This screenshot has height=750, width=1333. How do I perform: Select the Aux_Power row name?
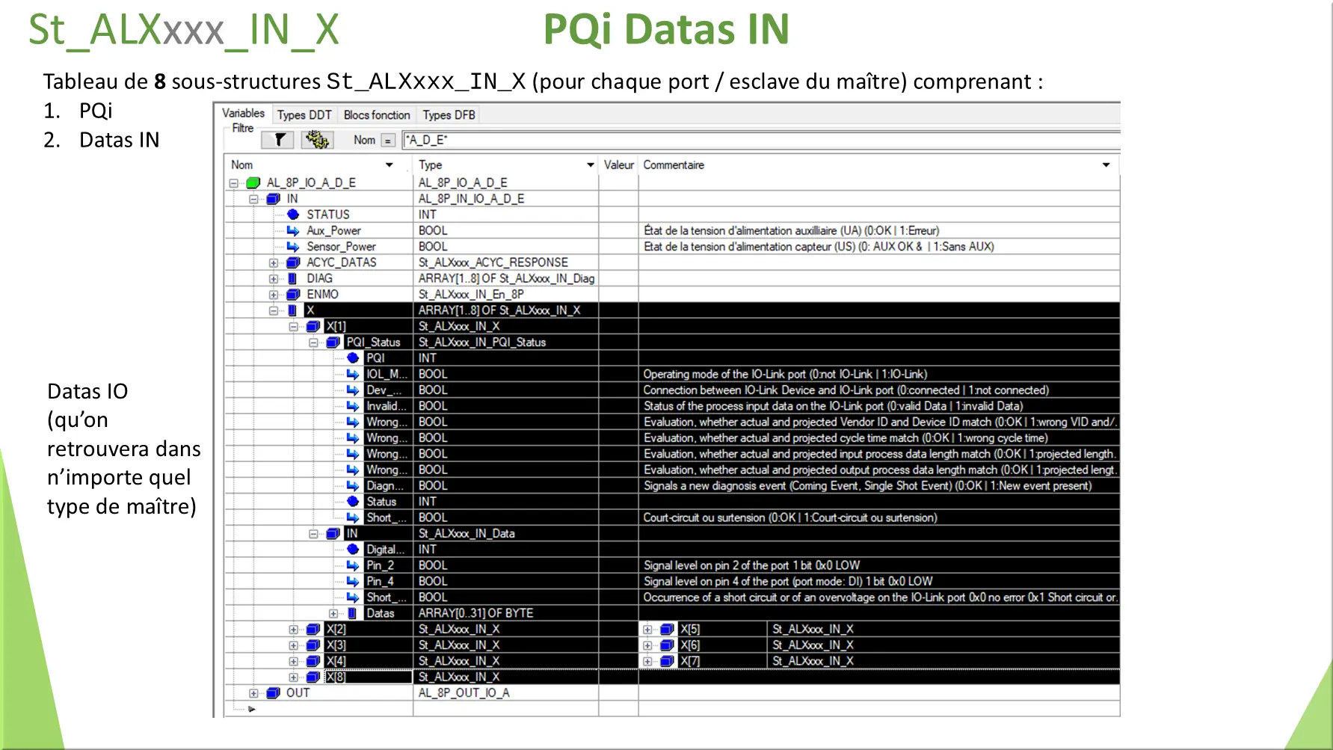coord(333,231)
